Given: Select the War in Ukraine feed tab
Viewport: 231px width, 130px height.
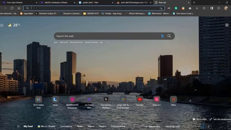Looking at the screenshot, I should pos(47,126).
